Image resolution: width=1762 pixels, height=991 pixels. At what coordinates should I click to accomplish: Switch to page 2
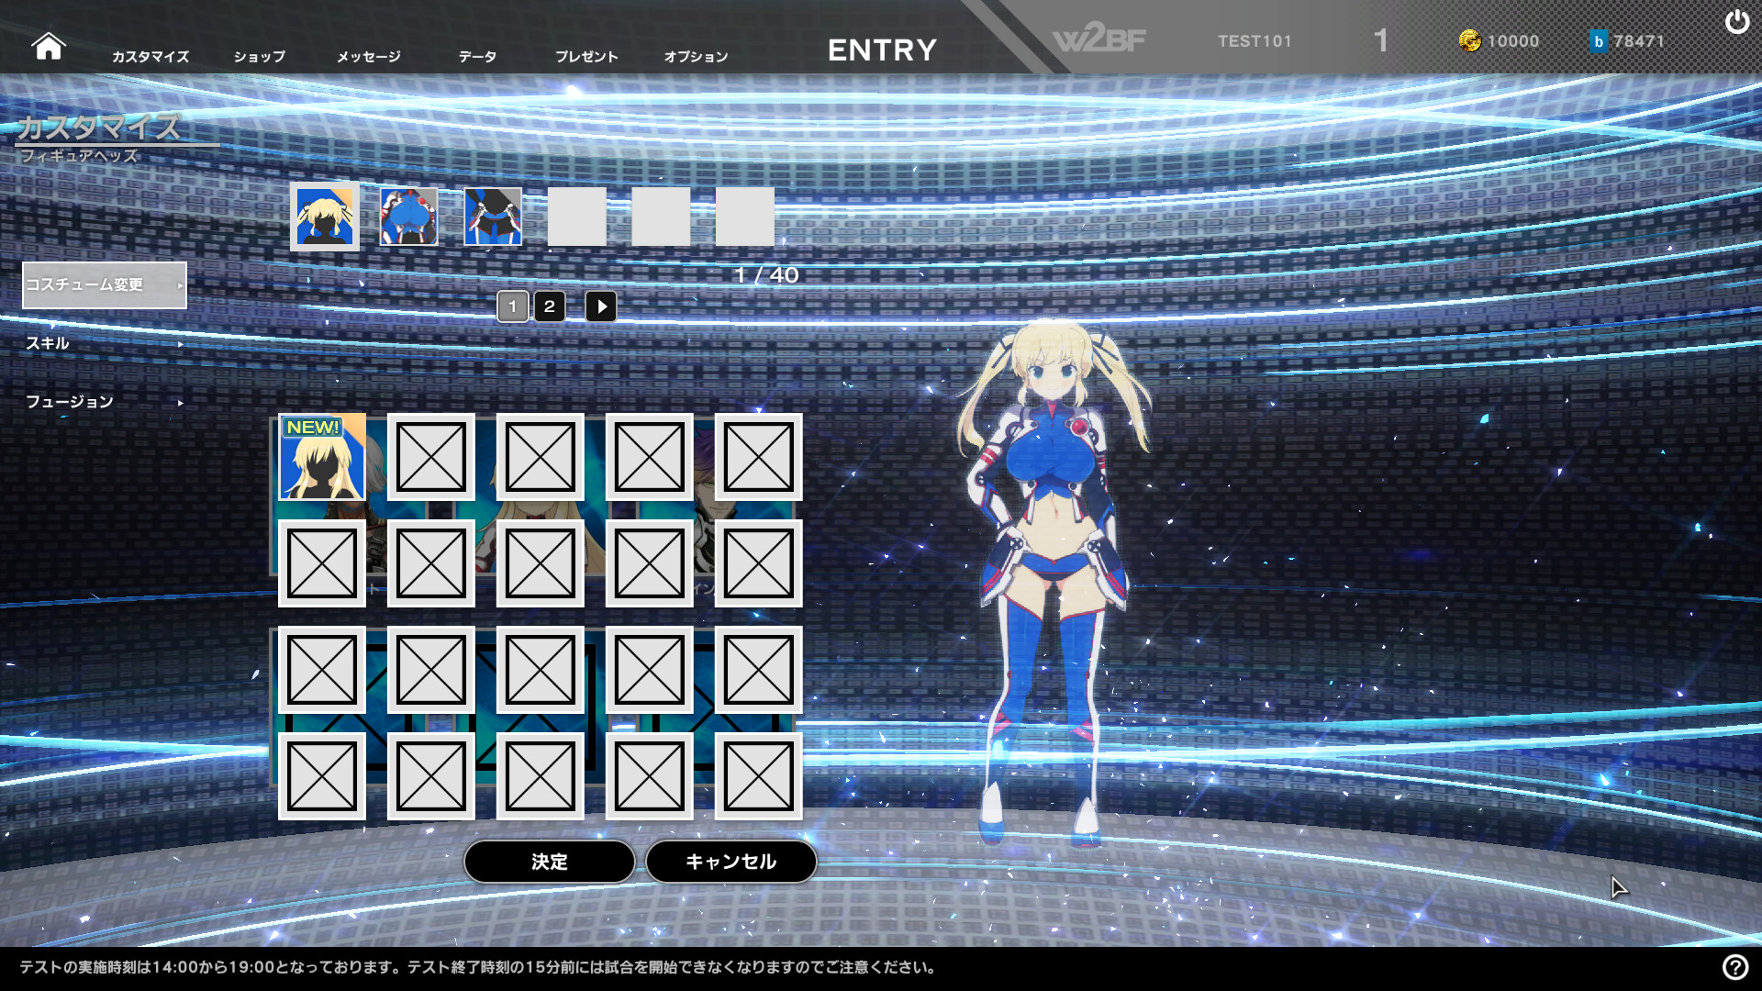[549, 306]
